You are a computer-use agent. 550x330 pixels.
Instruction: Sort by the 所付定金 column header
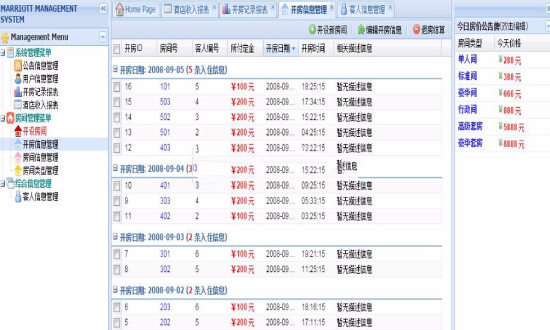click(245, 48)
